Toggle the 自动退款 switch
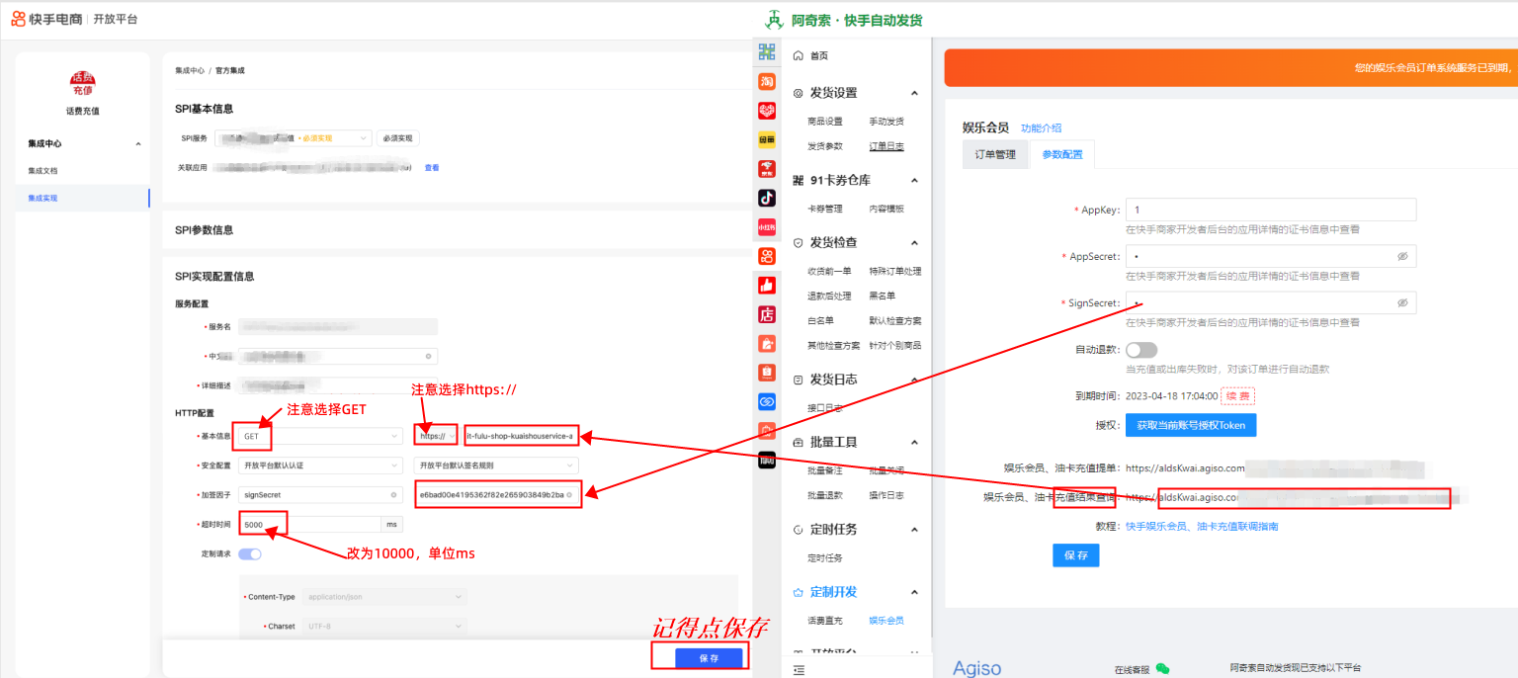The image size is (1518, 678). 1141,350
